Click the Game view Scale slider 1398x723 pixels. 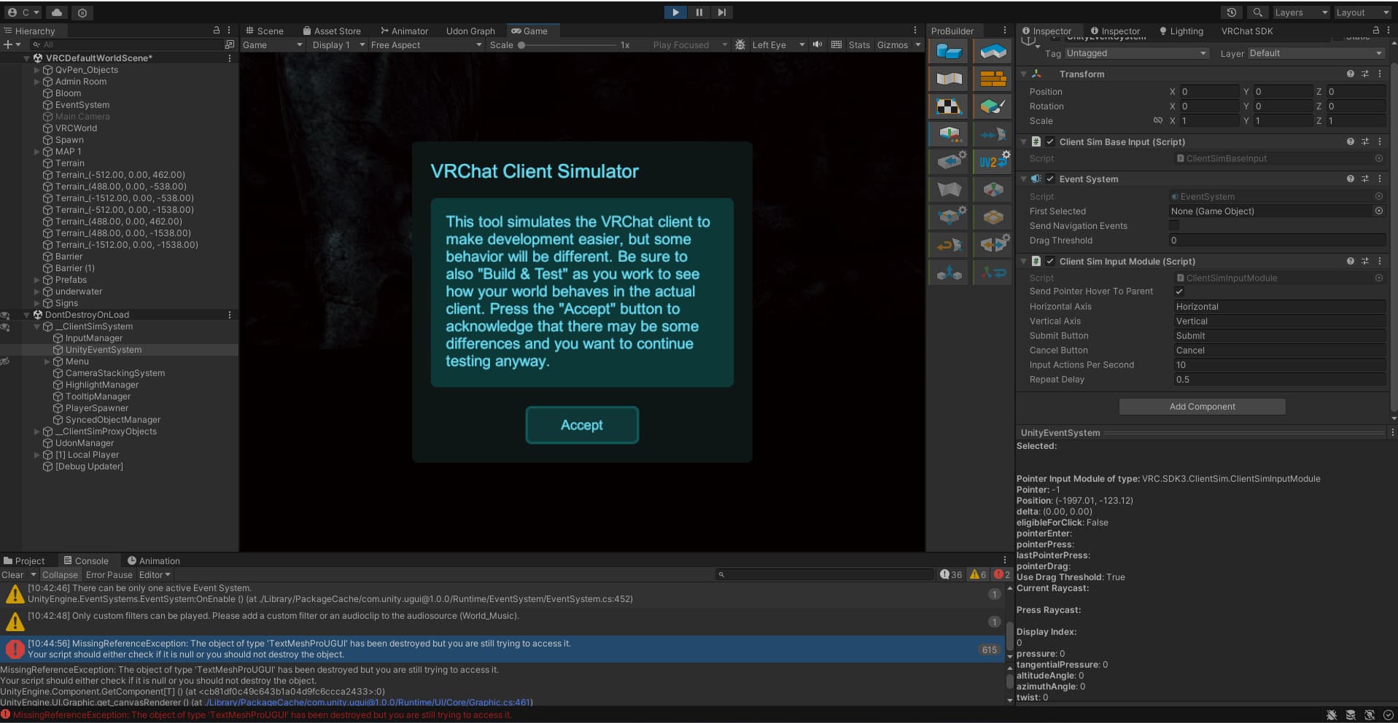569,45
